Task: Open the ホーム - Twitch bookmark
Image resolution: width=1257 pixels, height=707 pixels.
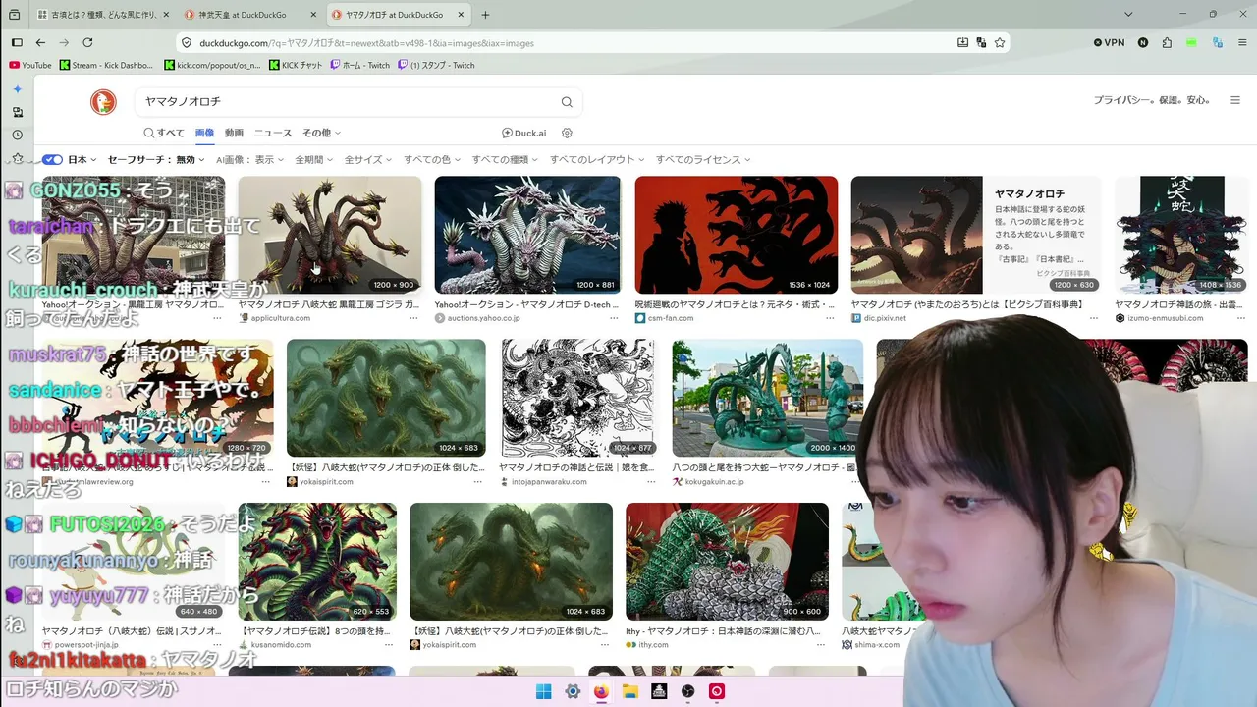Action: pyautogui.click(x=359, y=65)
